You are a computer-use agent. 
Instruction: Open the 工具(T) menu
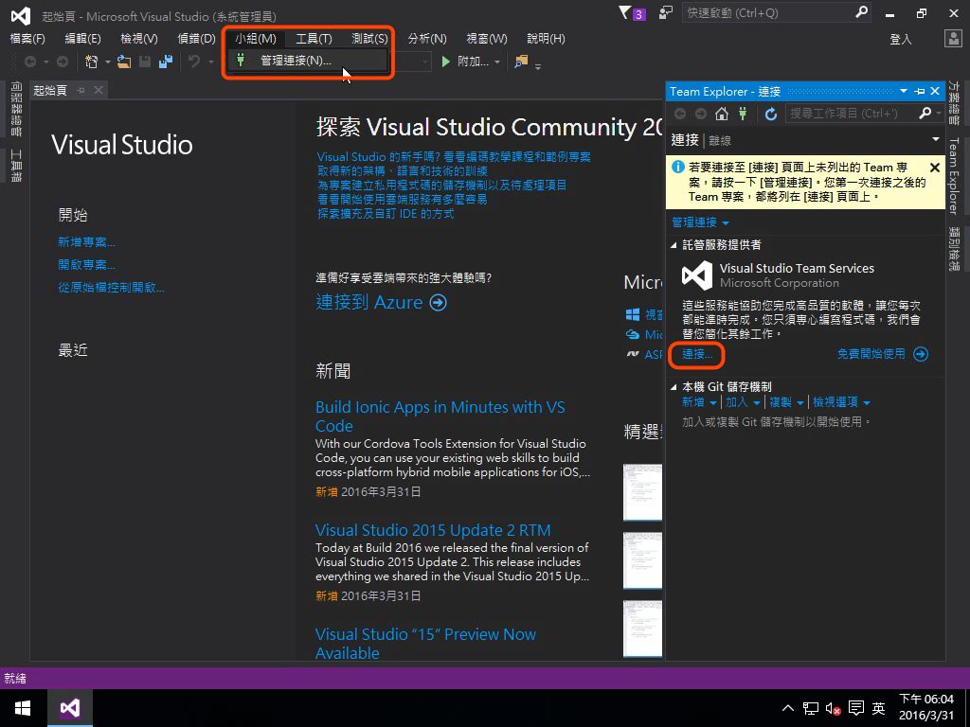tap(314, 38)
